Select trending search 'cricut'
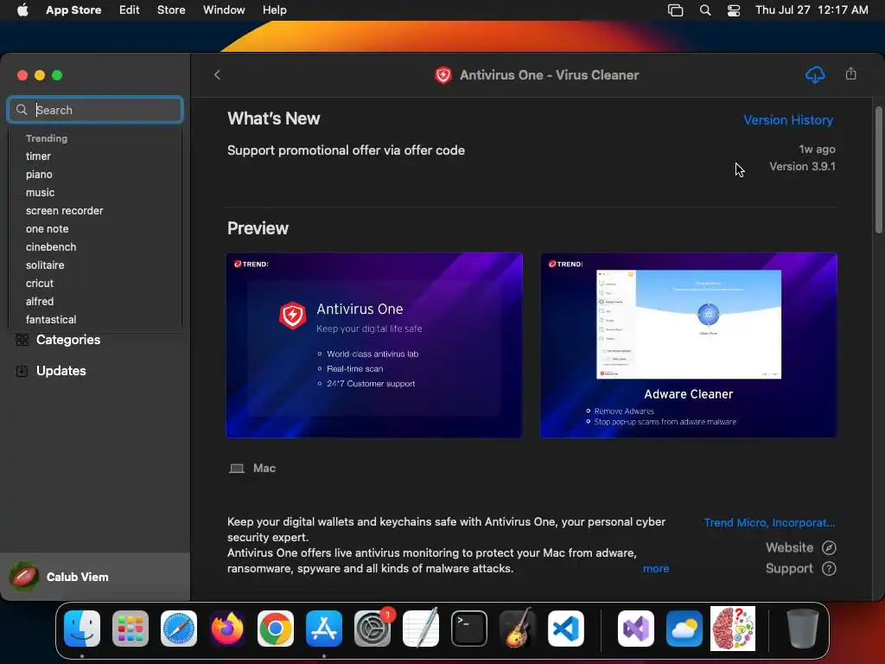 [40, 284]
